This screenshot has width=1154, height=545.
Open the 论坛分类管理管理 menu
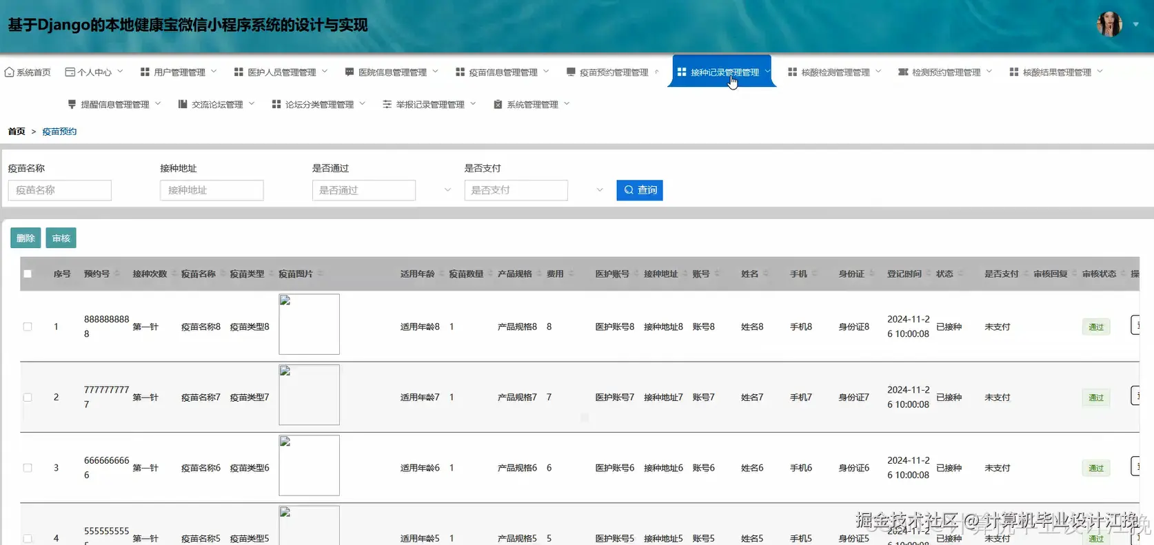point(318,105)
